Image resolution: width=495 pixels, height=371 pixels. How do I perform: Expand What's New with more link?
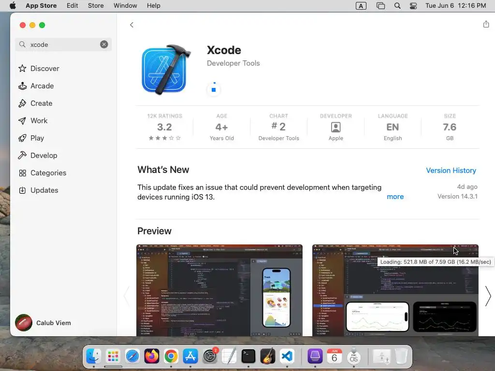click(395, 197)
